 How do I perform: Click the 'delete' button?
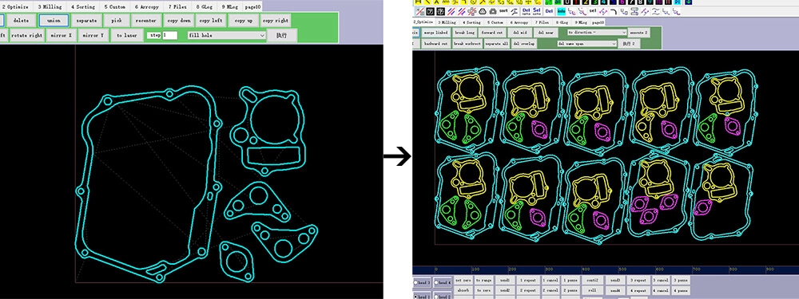(x=21, y=21)
